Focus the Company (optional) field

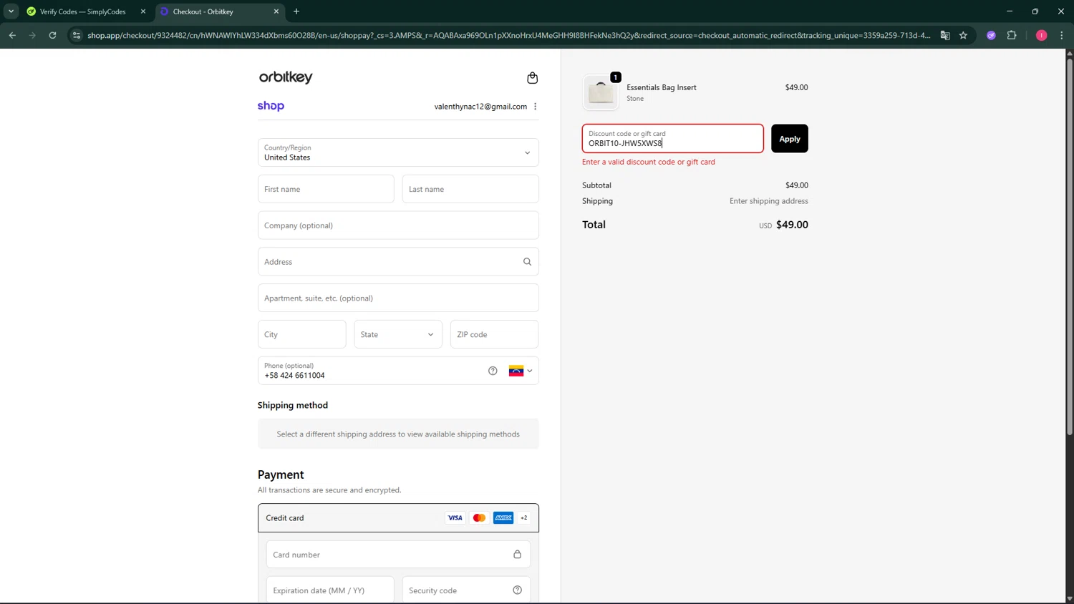398,225
